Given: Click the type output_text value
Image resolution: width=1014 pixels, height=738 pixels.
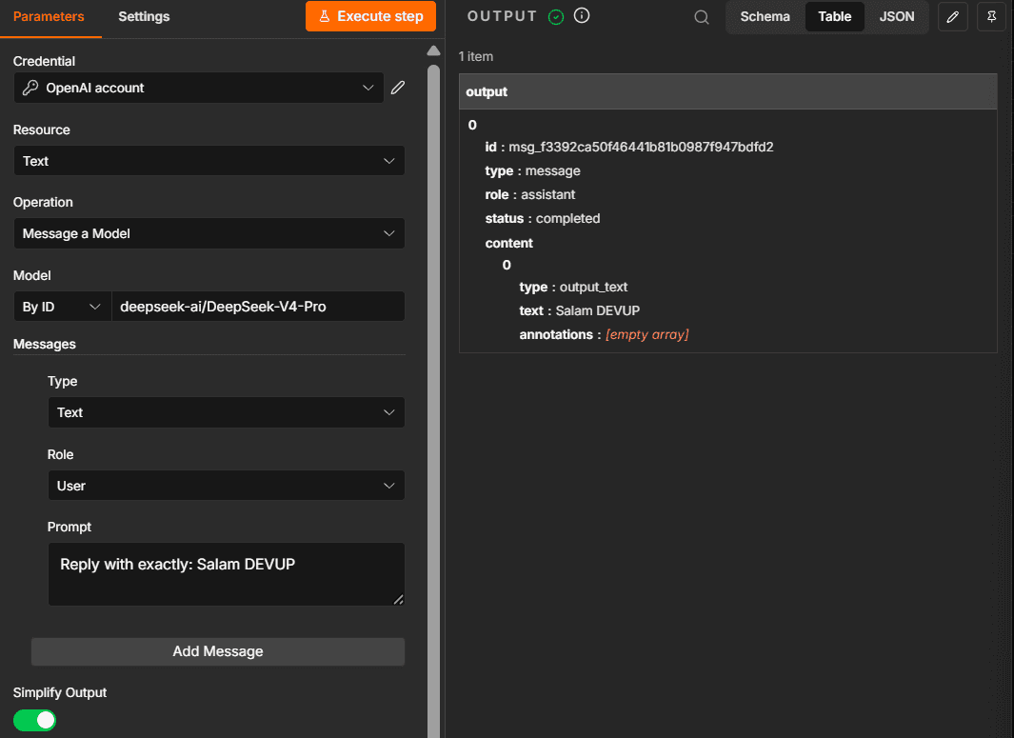Looking at the screenshot, I should [593, 288].
